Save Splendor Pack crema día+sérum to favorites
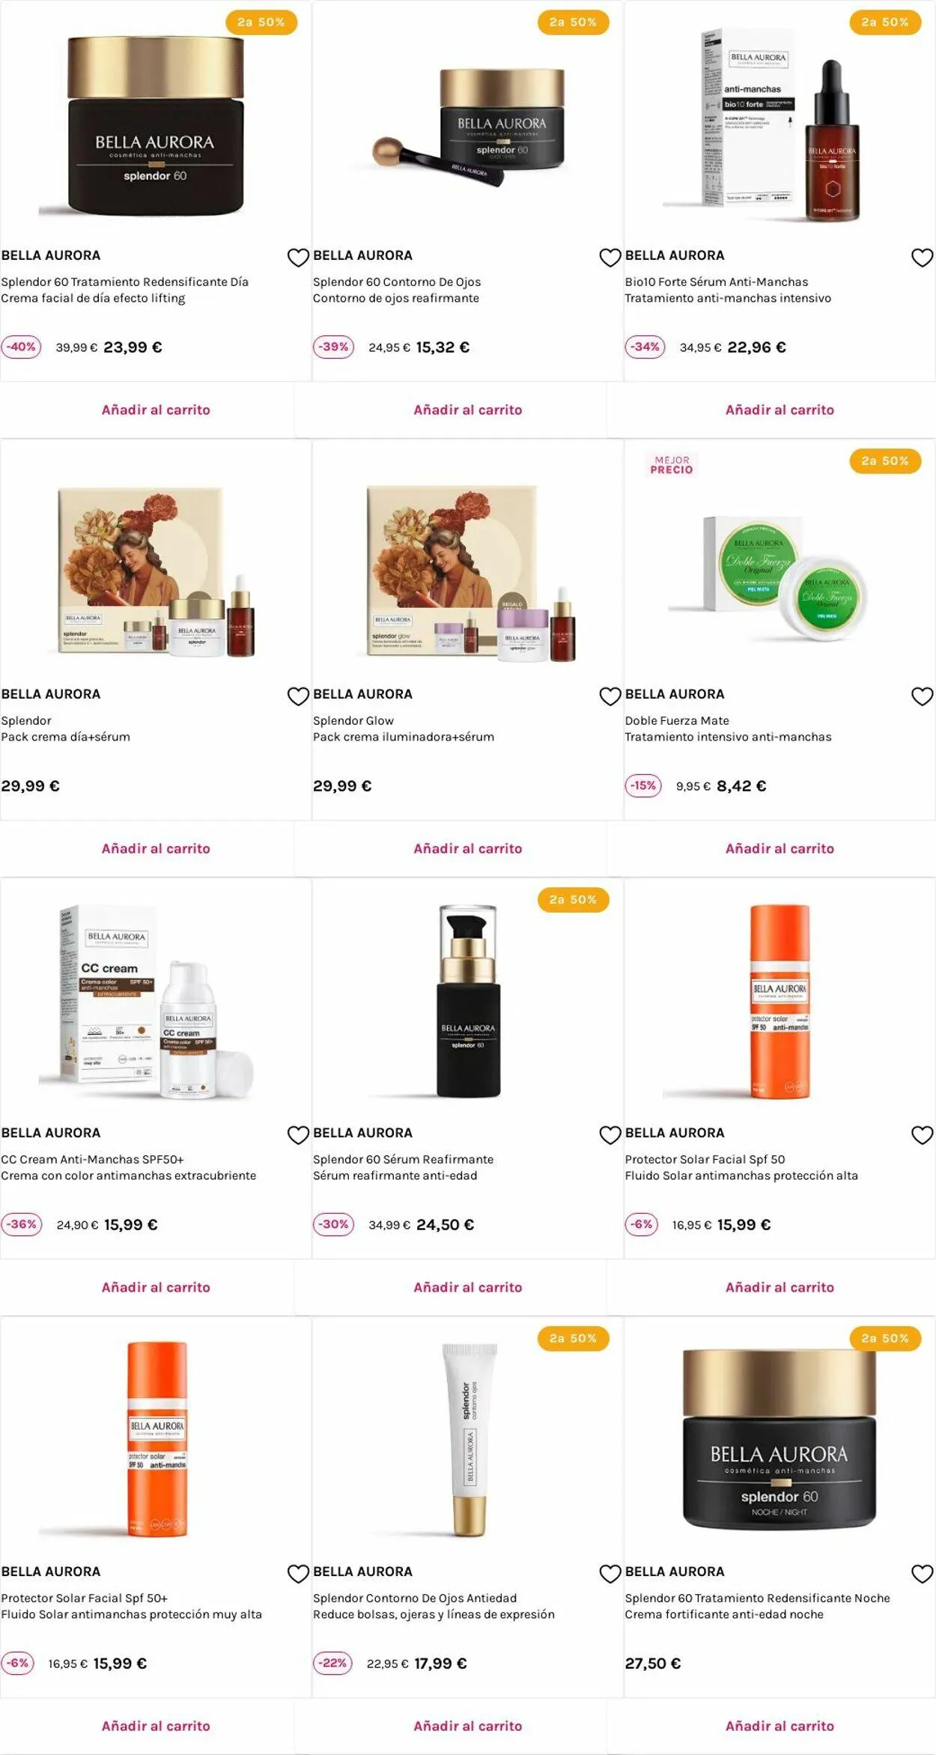This screenshot has width=936, height=1755. 298,696
